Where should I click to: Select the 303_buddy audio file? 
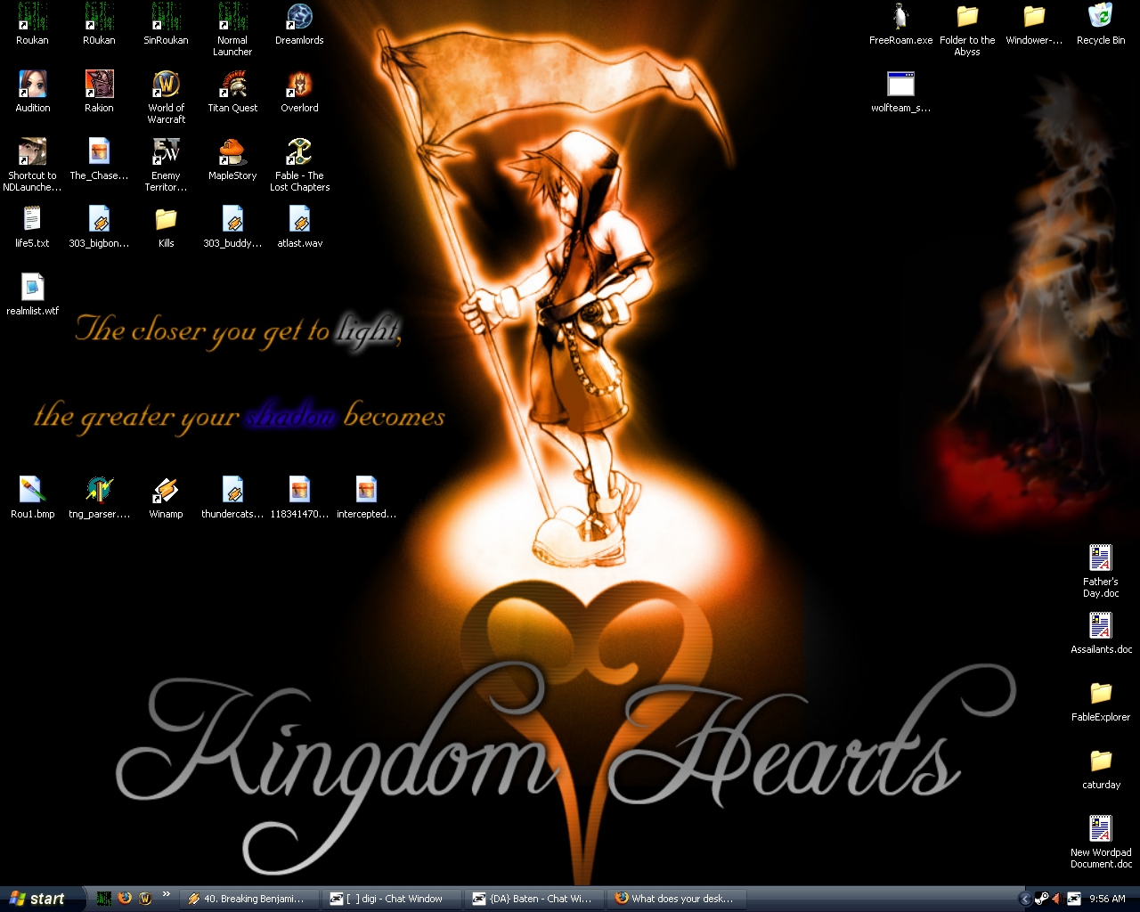click(x=232, y=227)
